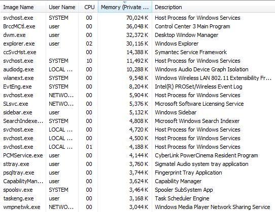Select the wlanext.exe process
Image resolution: width=275 pixels, height=212 pixels.
[x=137, y=78]
